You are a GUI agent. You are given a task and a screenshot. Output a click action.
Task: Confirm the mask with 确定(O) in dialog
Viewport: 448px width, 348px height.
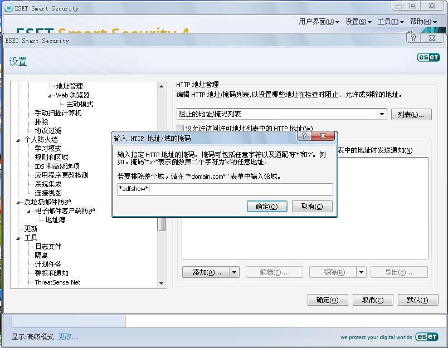[x=267, y=207]
